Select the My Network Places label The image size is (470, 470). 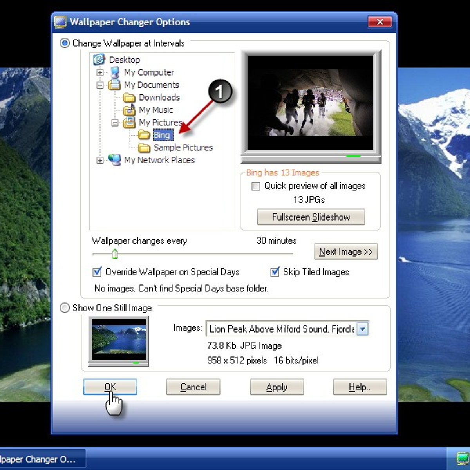pyautogui.click(x=159, y=160)
